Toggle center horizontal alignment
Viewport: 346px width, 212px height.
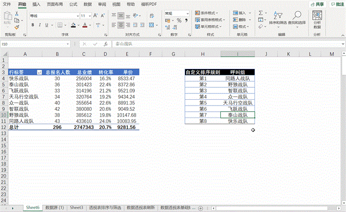[x=121, y=24]
